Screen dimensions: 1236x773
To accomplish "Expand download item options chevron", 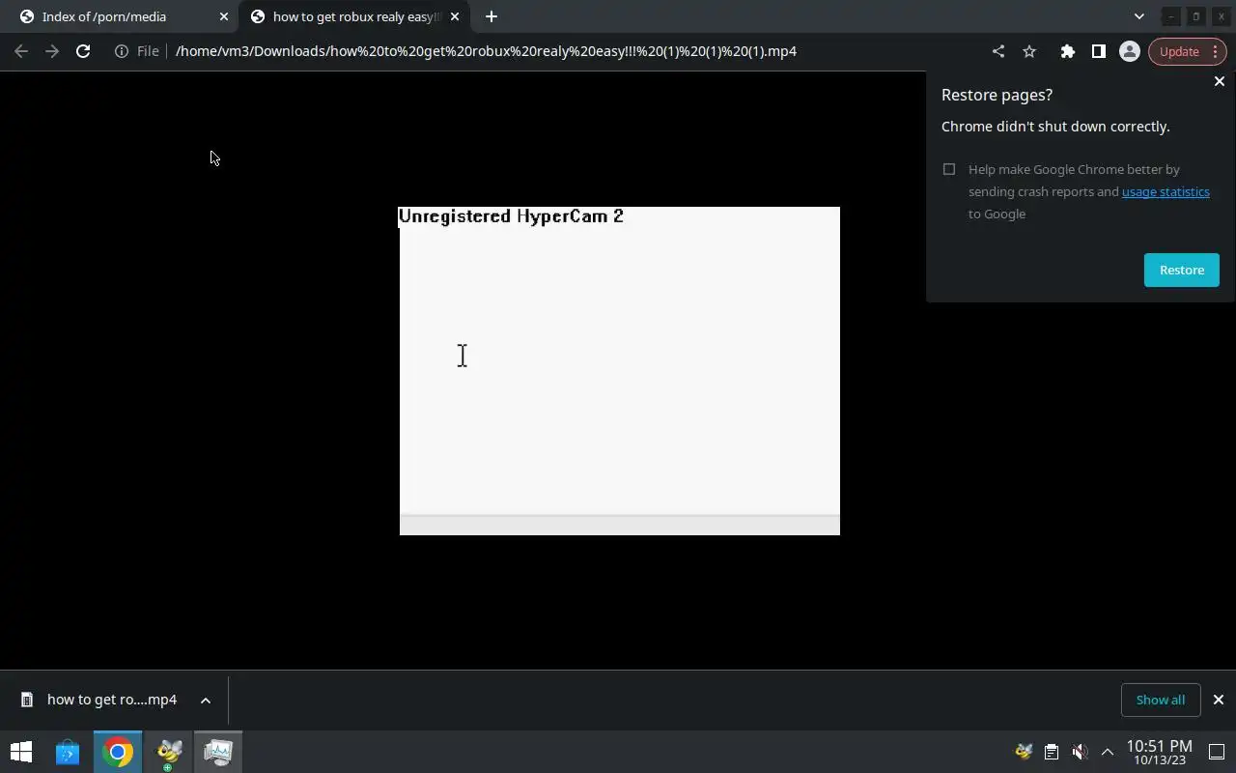I will pos(206,701).
